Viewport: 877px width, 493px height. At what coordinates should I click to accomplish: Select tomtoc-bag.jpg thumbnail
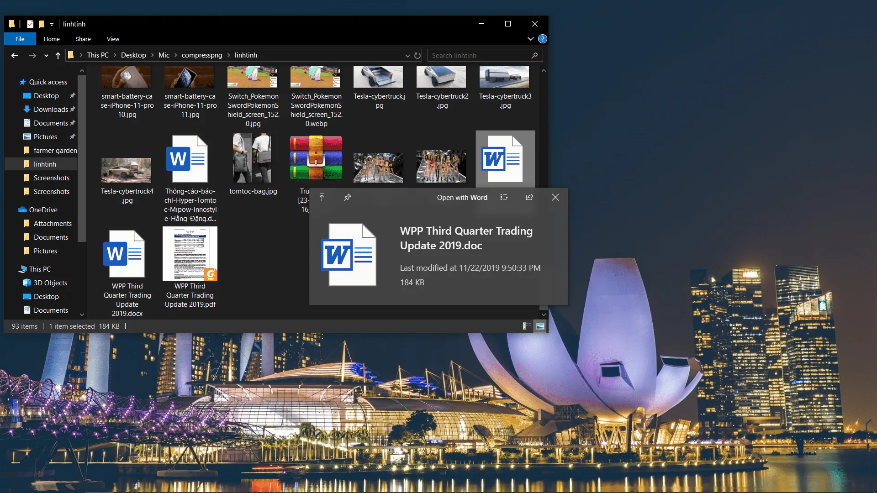coord(252,158)
